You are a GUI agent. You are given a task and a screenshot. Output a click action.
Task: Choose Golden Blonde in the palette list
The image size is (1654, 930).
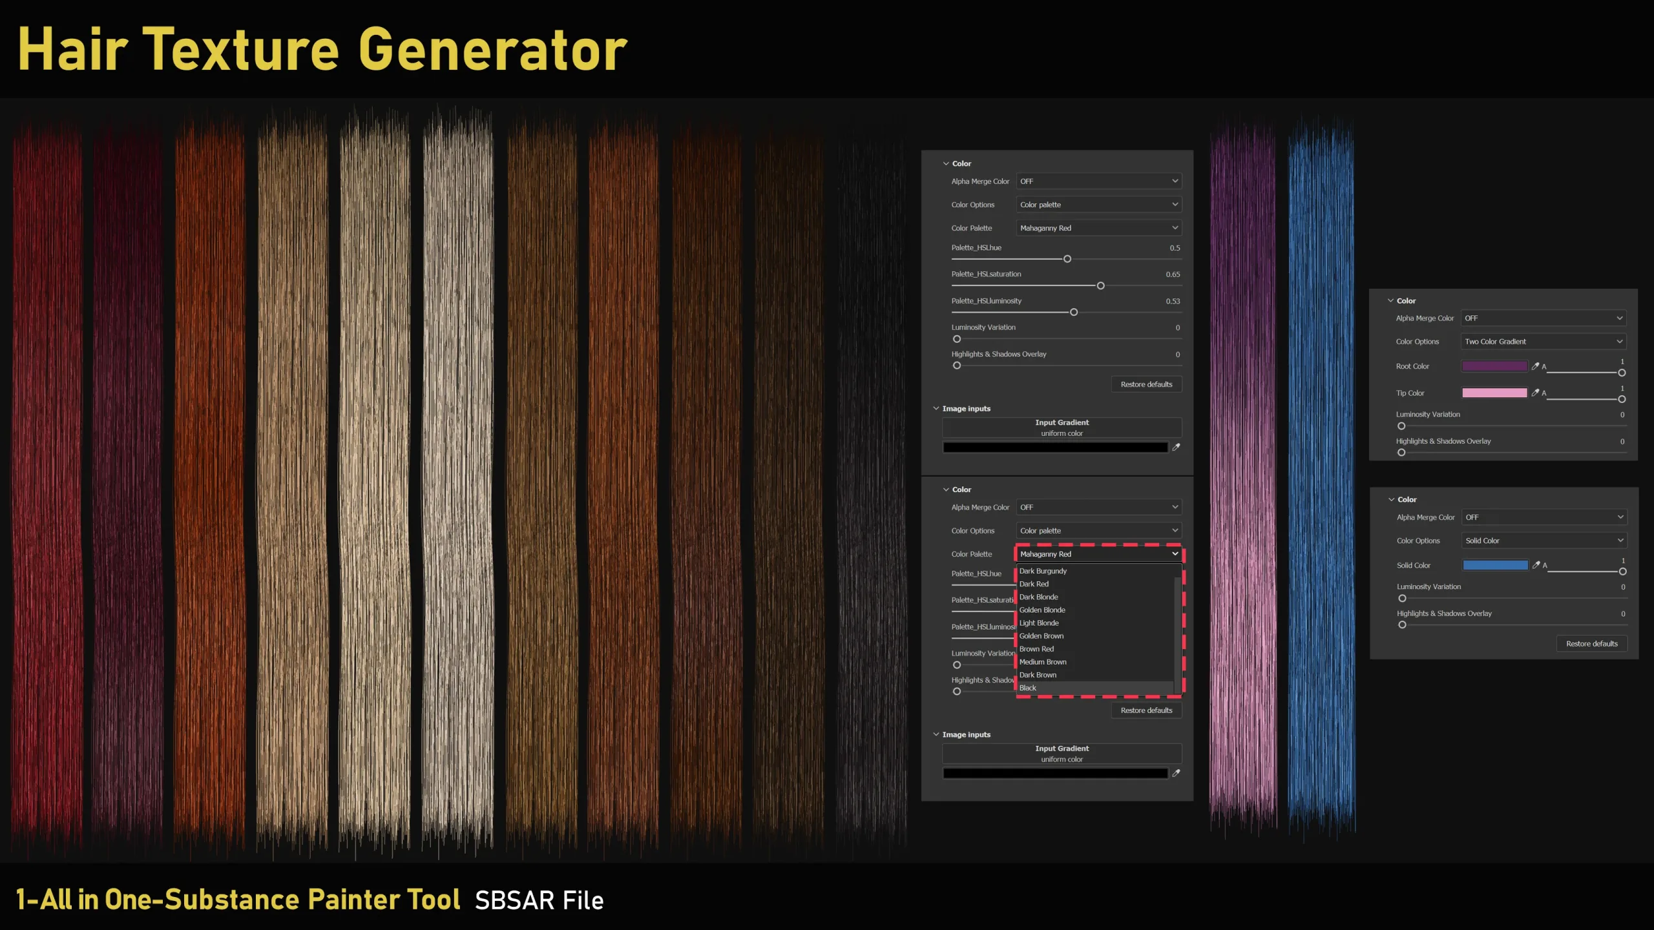[x=1042, y=610]
